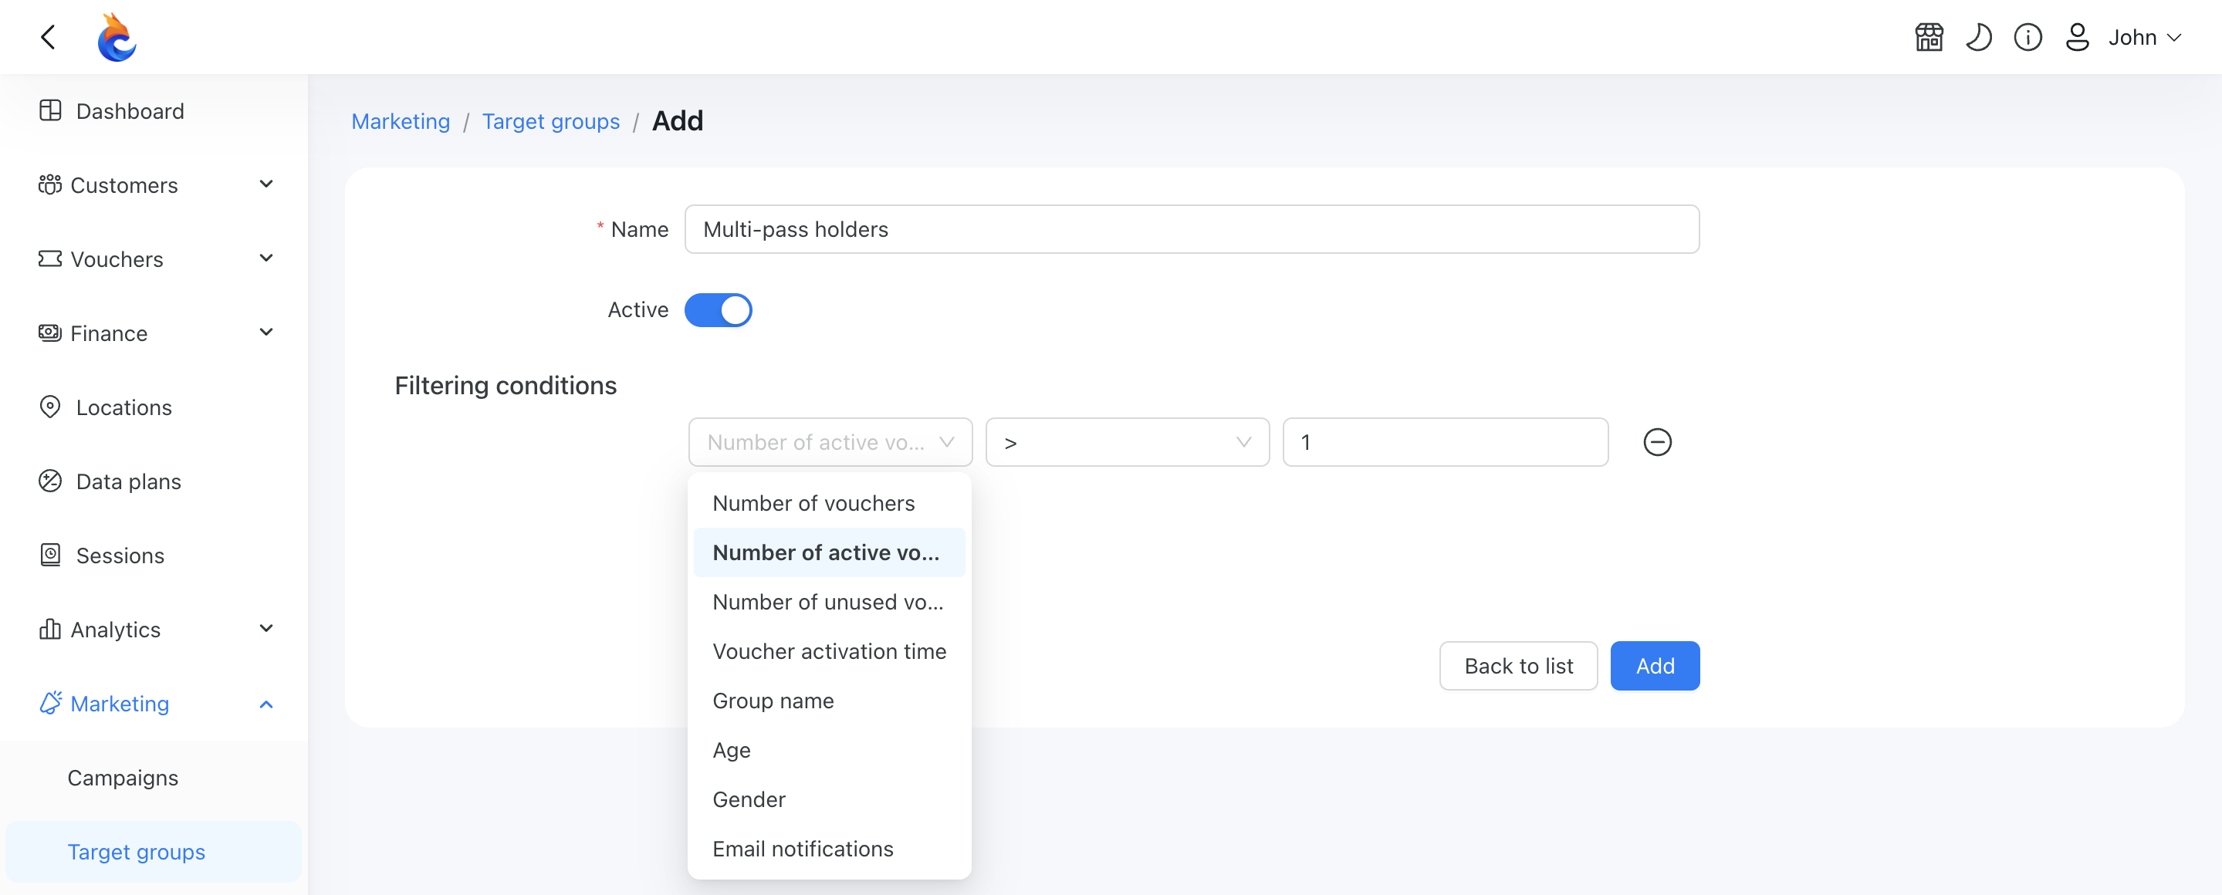
Task: Click the condition field select box
Action: tap(830, 442)
